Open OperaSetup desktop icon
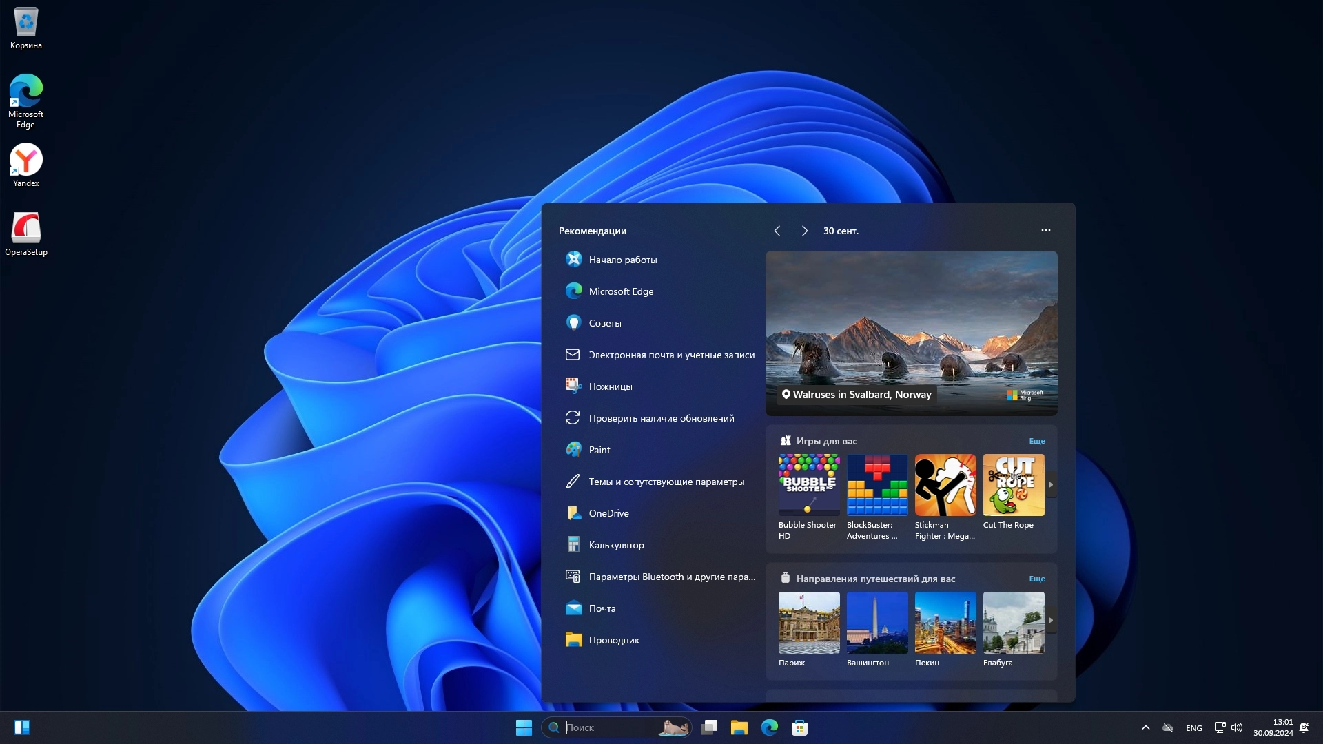The image size is (1323, 744). point(25,233)
